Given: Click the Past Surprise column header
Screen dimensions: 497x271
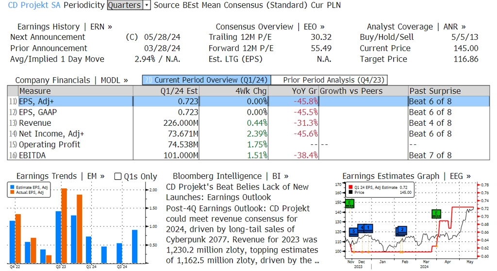Looking at the screenshot, I should (x=449, y=91).
